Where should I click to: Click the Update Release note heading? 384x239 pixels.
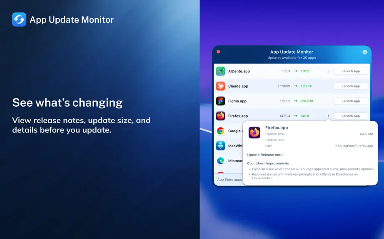pos(265,155)
